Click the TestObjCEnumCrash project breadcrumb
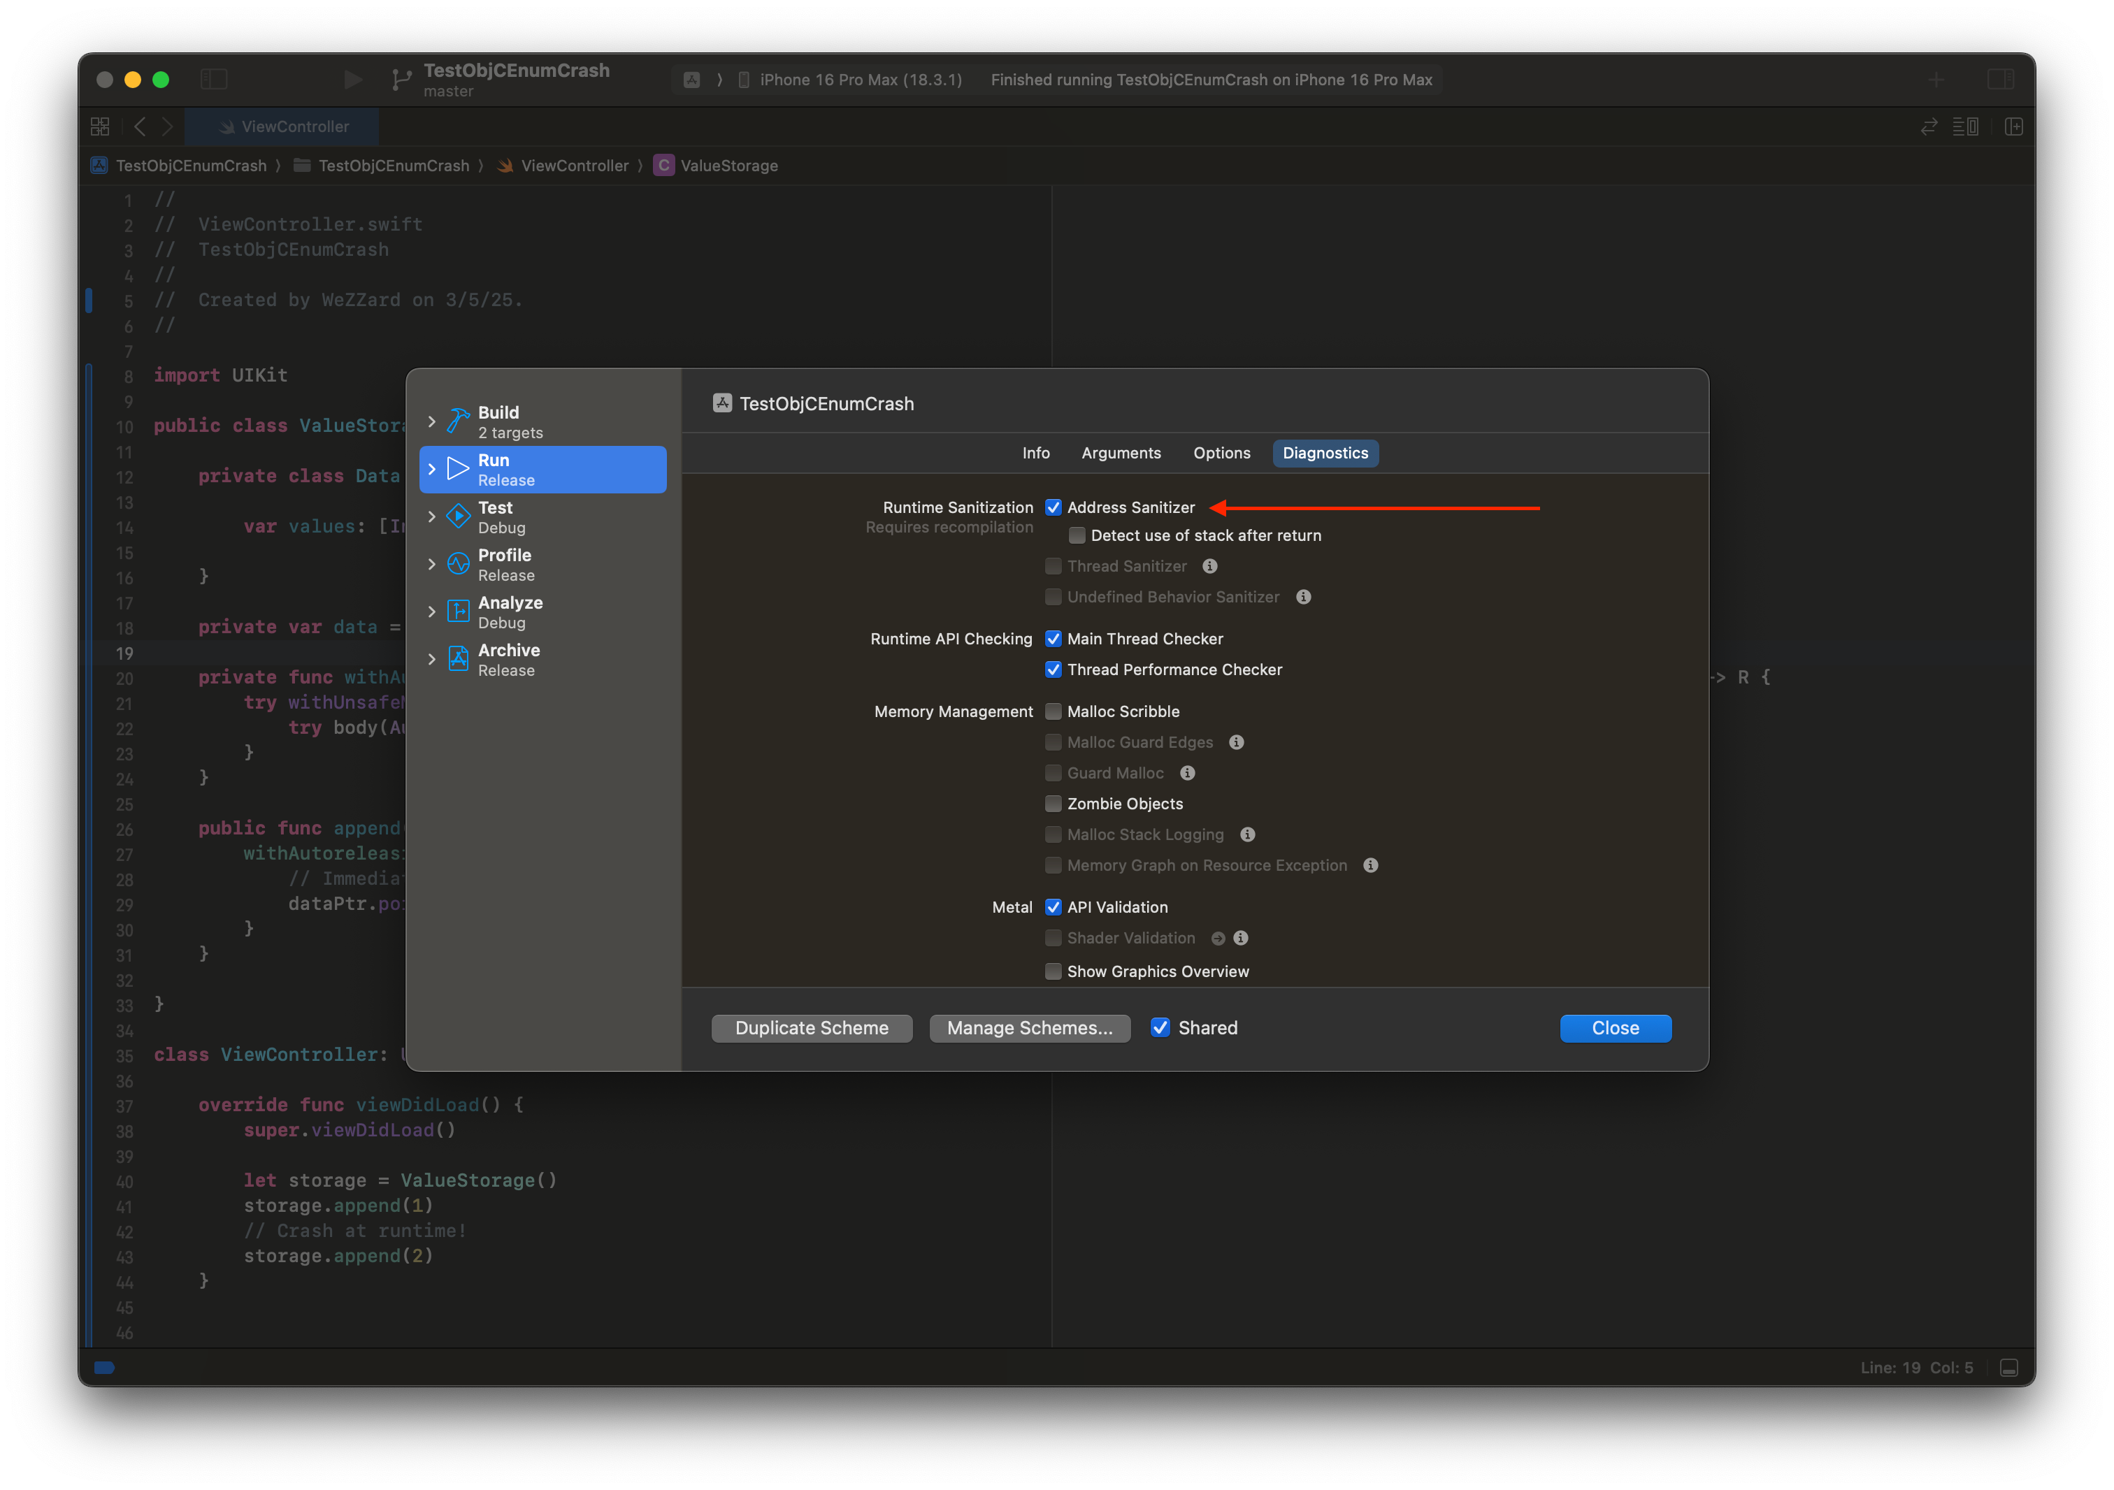 [x=179, y=166]
